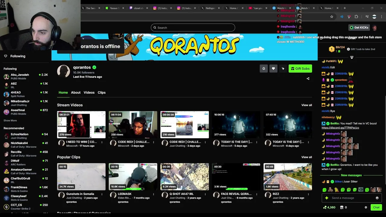Switch to the Videos tab

89,93
